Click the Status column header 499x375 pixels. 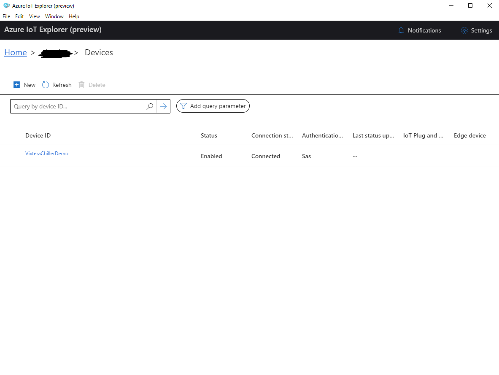209,135
